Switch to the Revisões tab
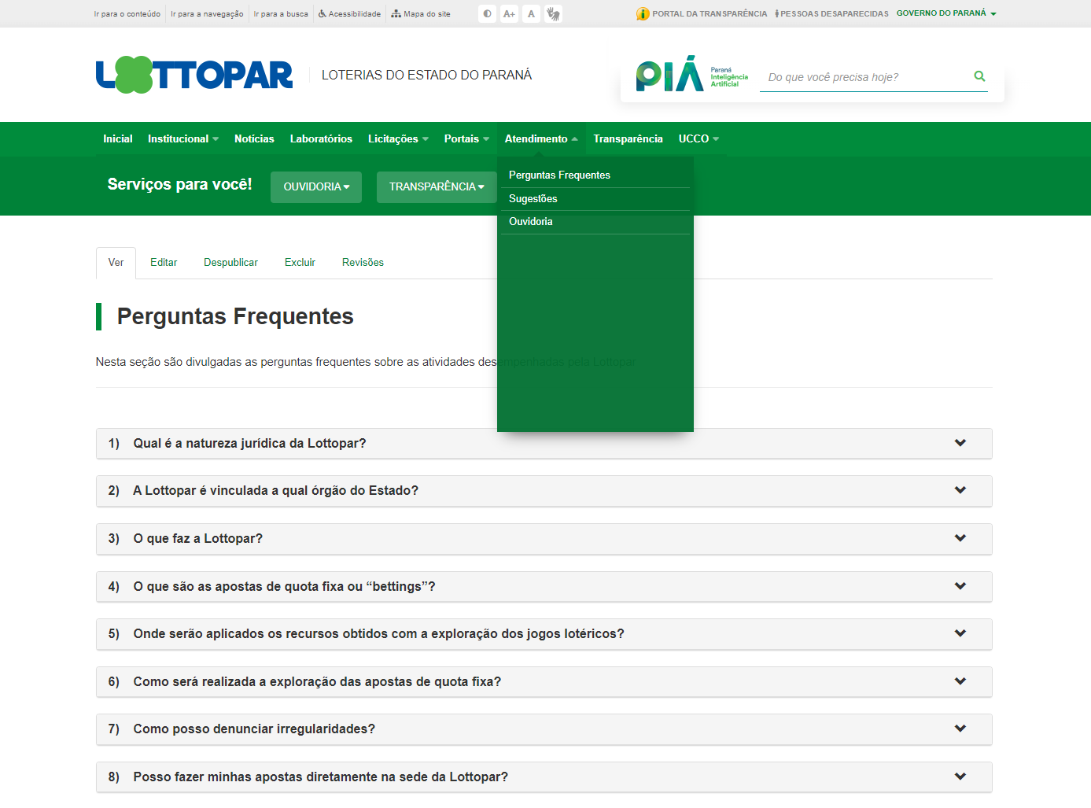This screenshot has width=1091, height=808. tap(363, 263)
